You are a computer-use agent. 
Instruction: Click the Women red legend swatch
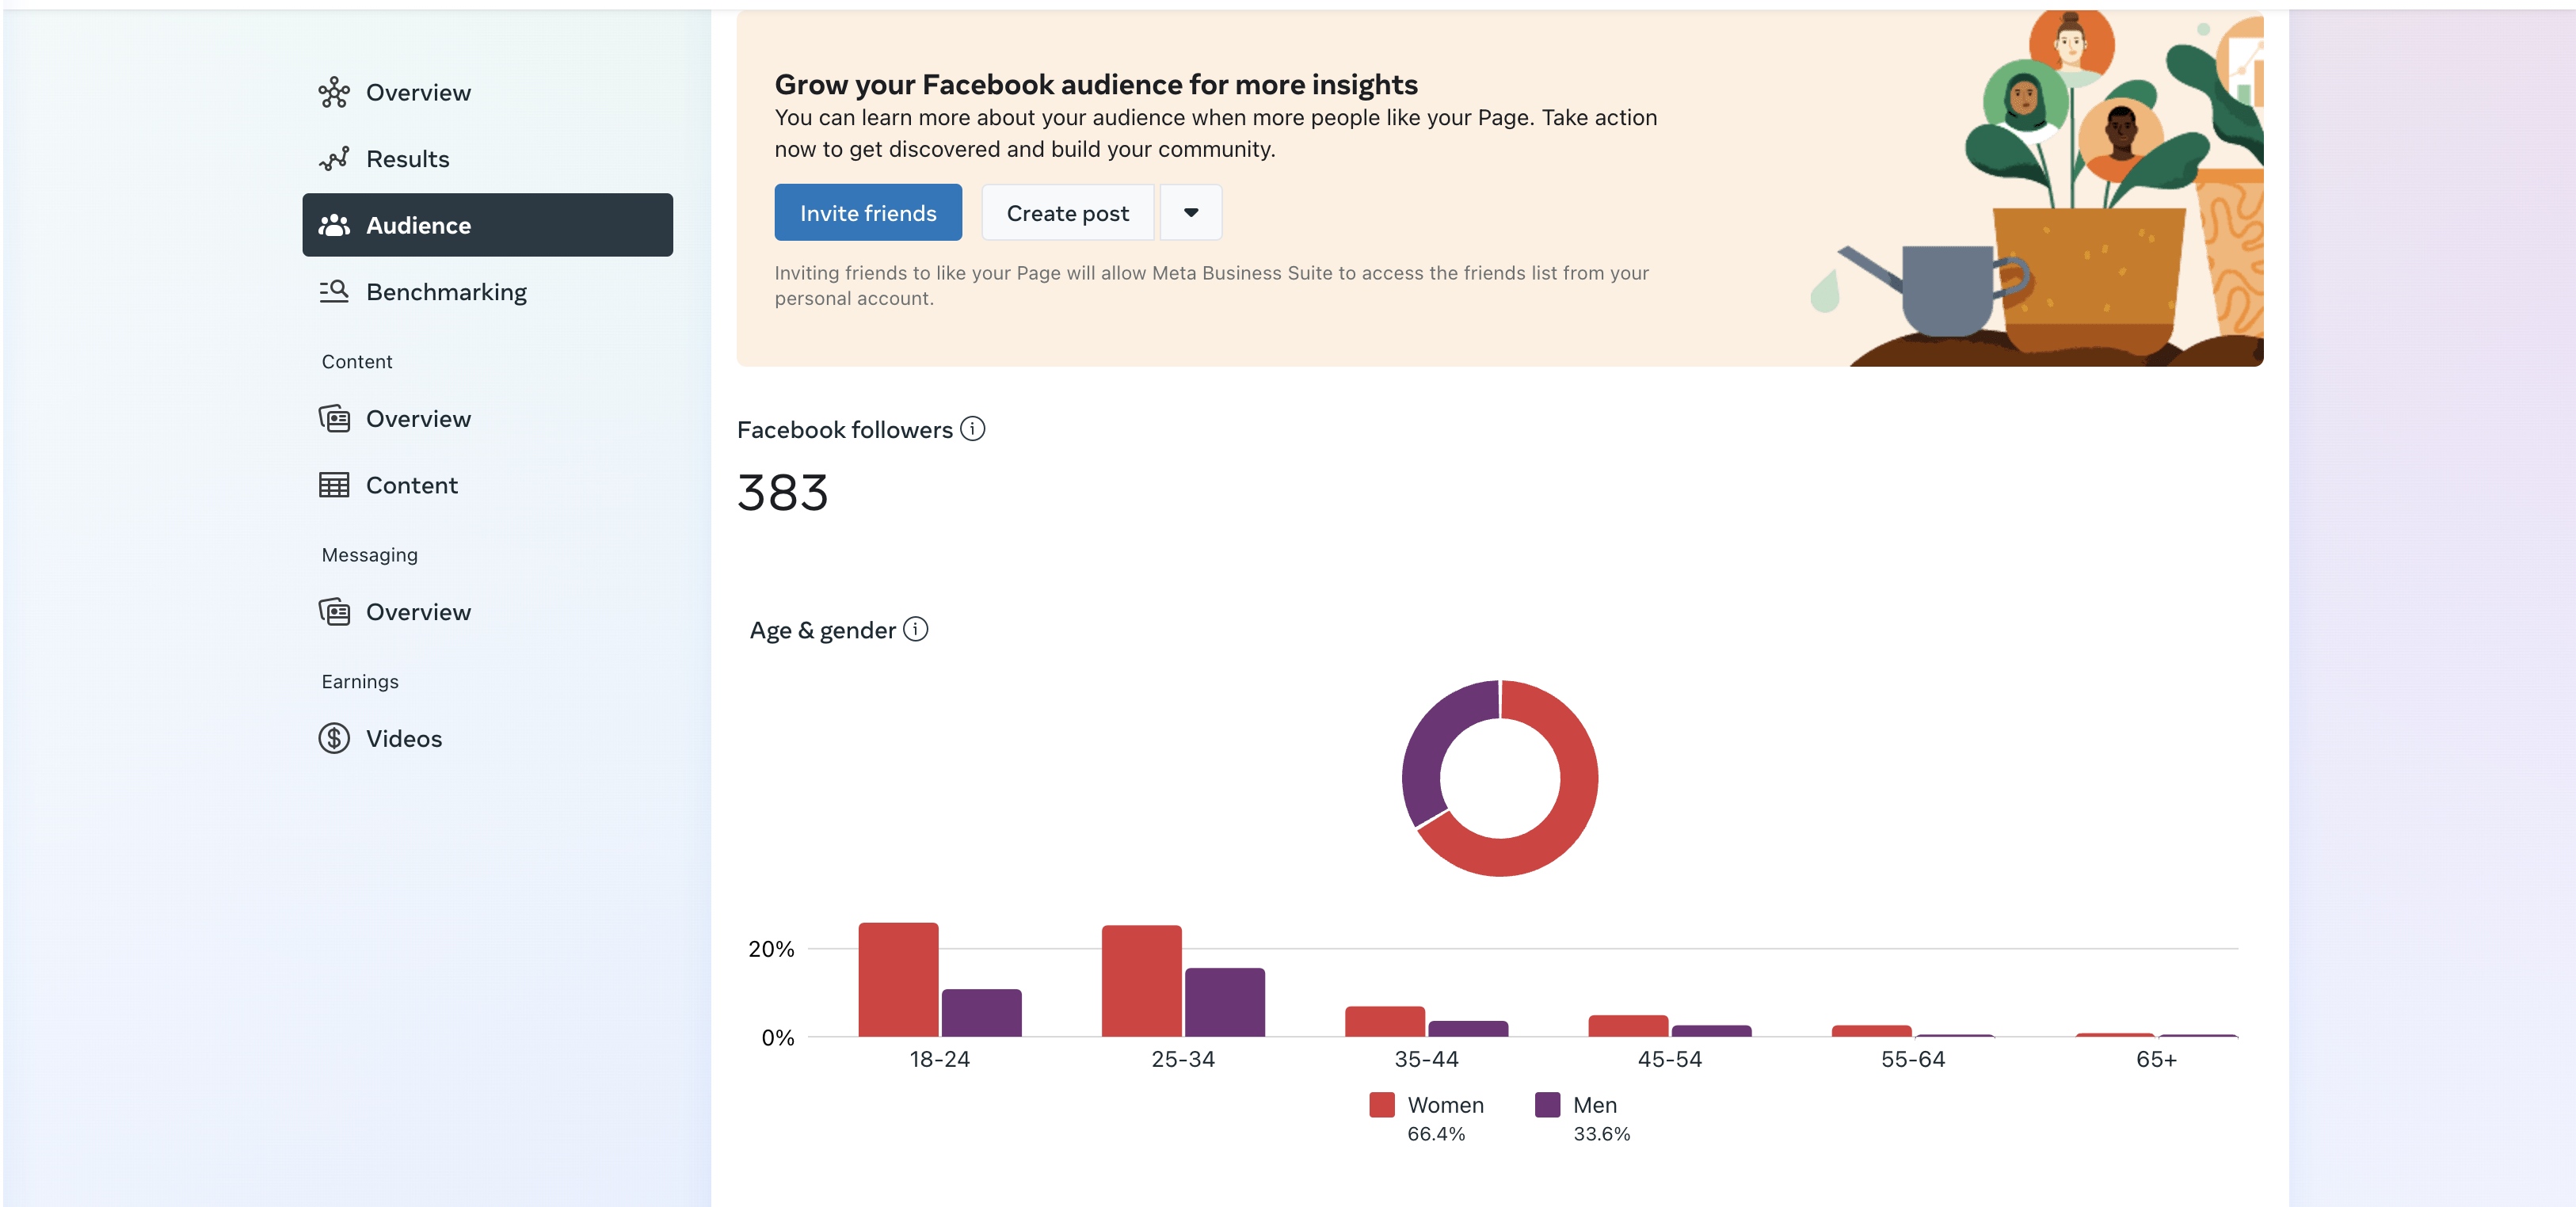tap(1382, 1104)
